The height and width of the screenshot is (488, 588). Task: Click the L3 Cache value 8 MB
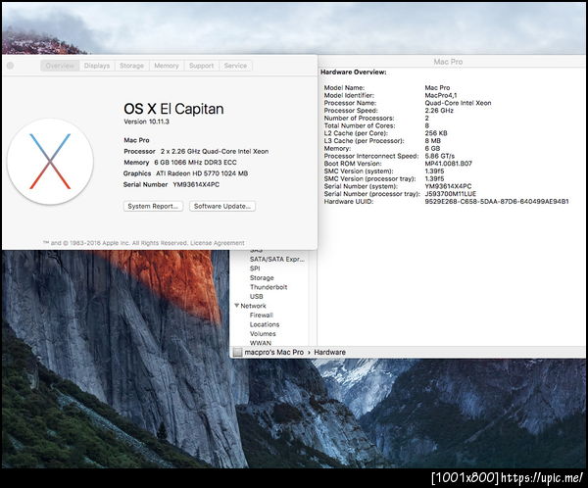coord(433,141)
